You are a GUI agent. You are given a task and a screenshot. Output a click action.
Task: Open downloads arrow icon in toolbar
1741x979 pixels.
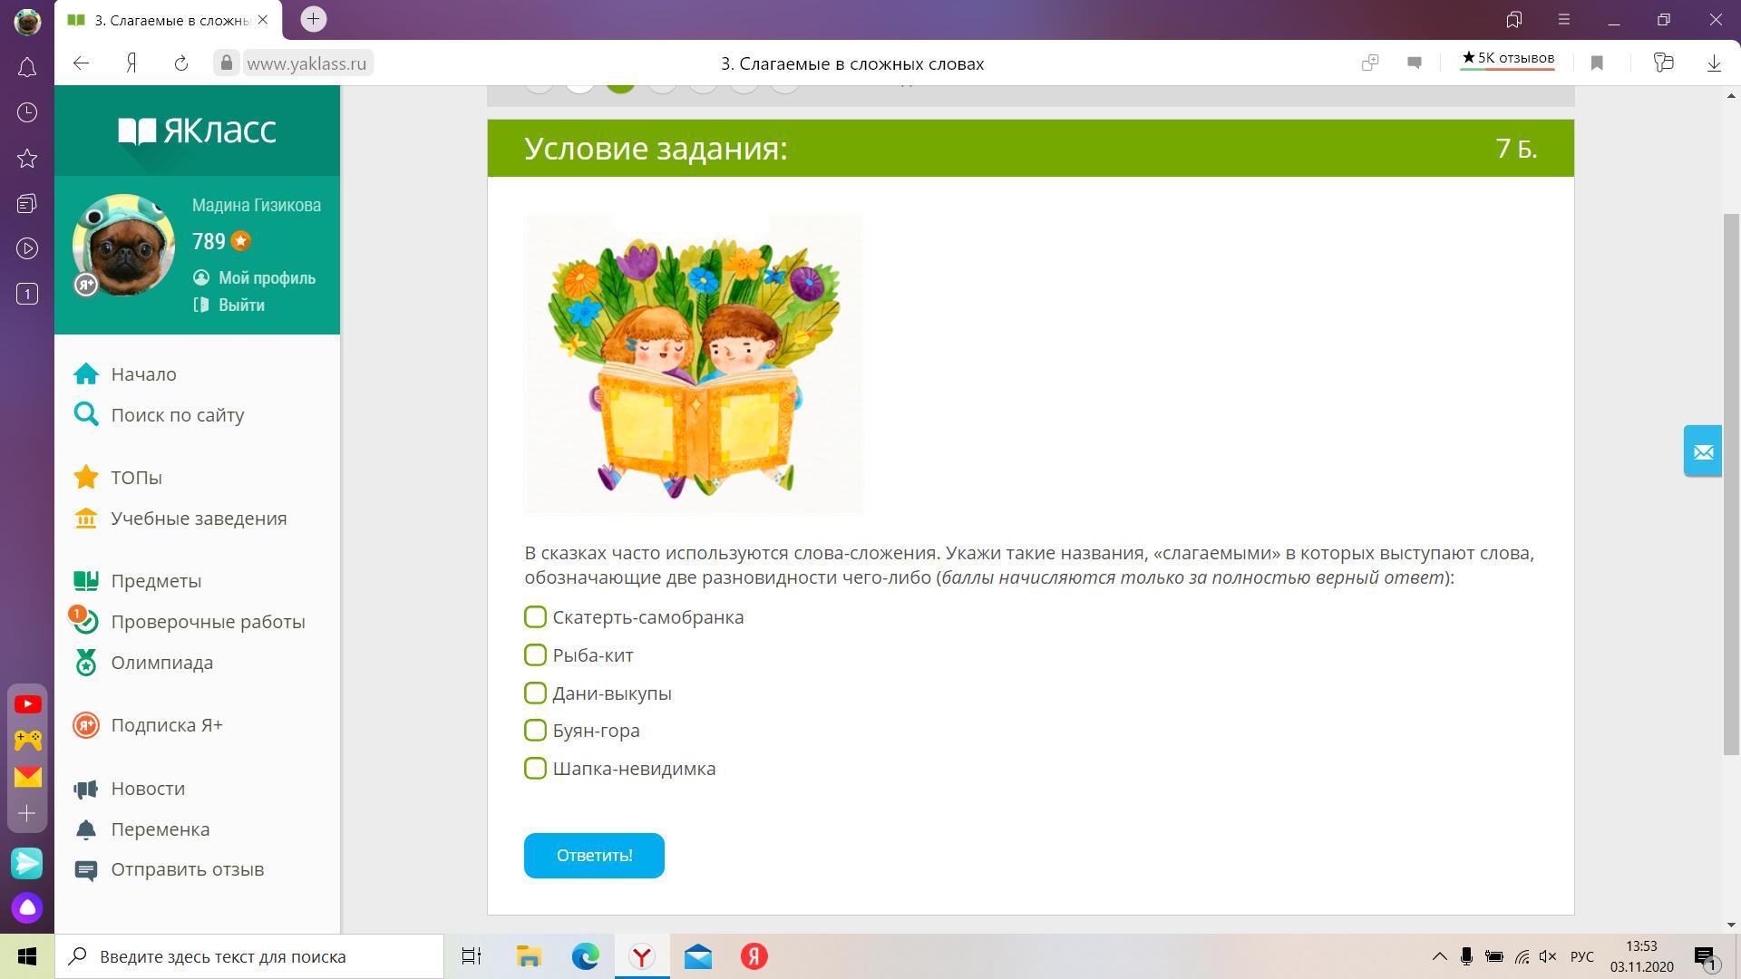(1714, 63)
